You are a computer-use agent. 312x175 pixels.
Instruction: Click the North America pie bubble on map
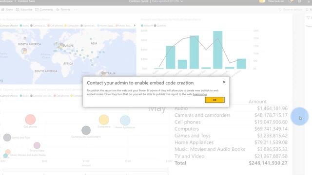tap(24, 51)
